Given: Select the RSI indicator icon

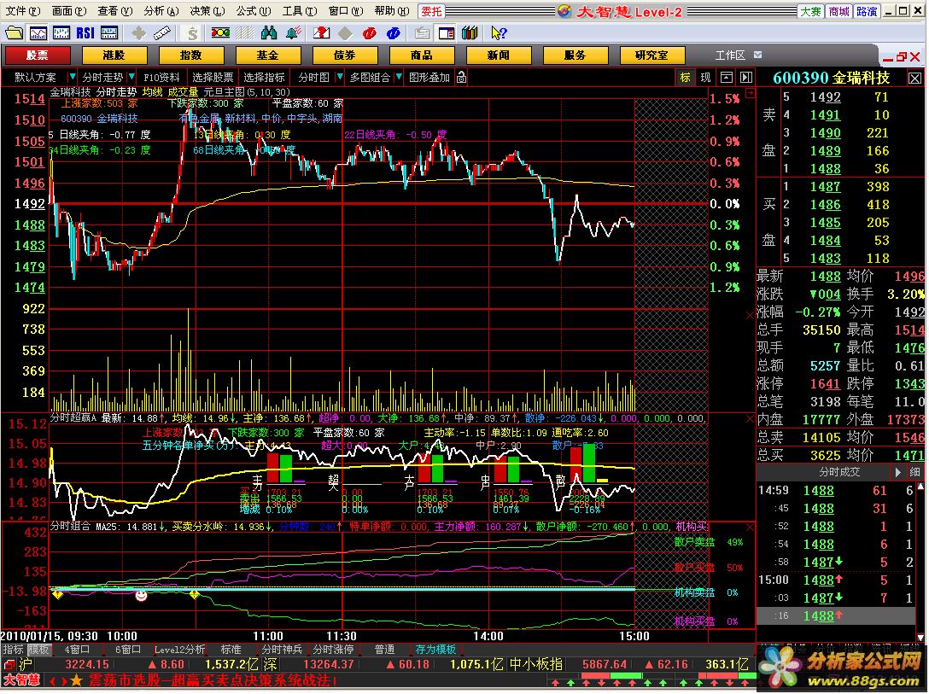Looking at the screenshot, I should pos(85,33).
